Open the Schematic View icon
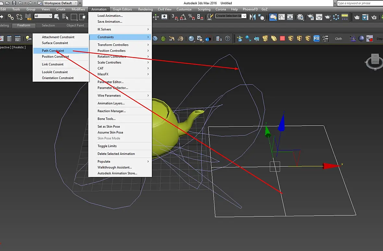Image resolution: width=383 pixels, height=251 pixels. (x=290, y=17)
